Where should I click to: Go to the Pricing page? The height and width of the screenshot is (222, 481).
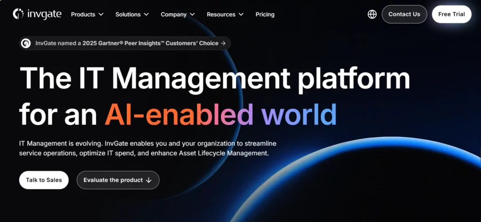[265, 15]
